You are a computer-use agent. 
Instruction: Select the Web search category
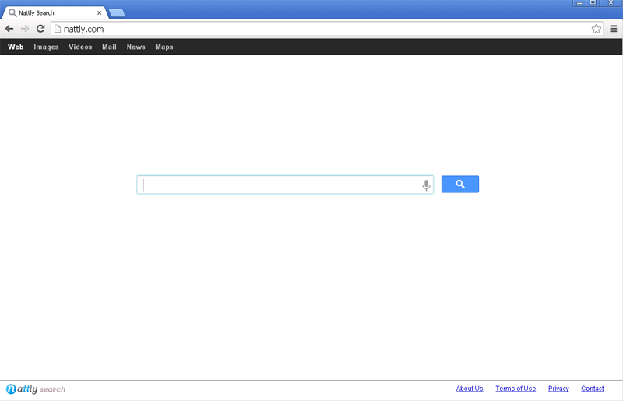tap(16, 47)
